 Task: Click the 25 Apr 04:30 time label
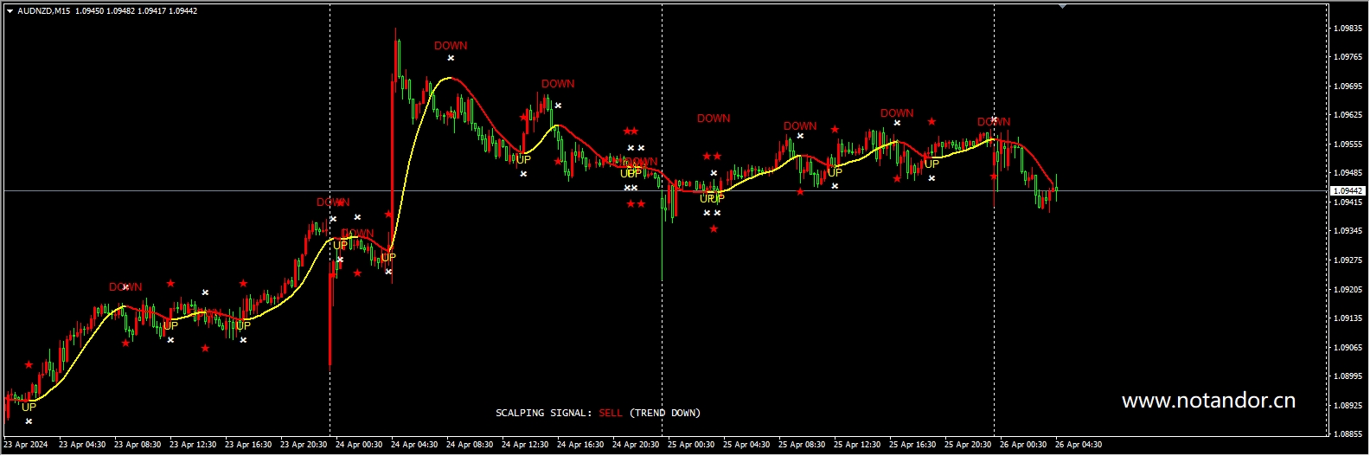[x=746, y=445]
